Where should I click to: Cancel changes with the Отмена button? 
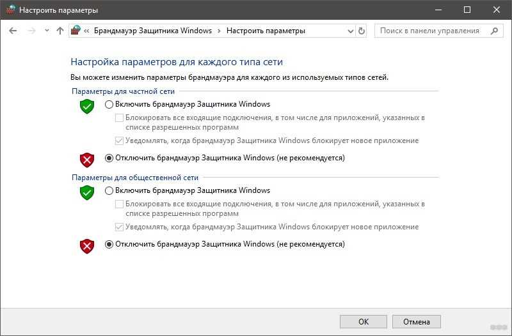tap(417, 322)
